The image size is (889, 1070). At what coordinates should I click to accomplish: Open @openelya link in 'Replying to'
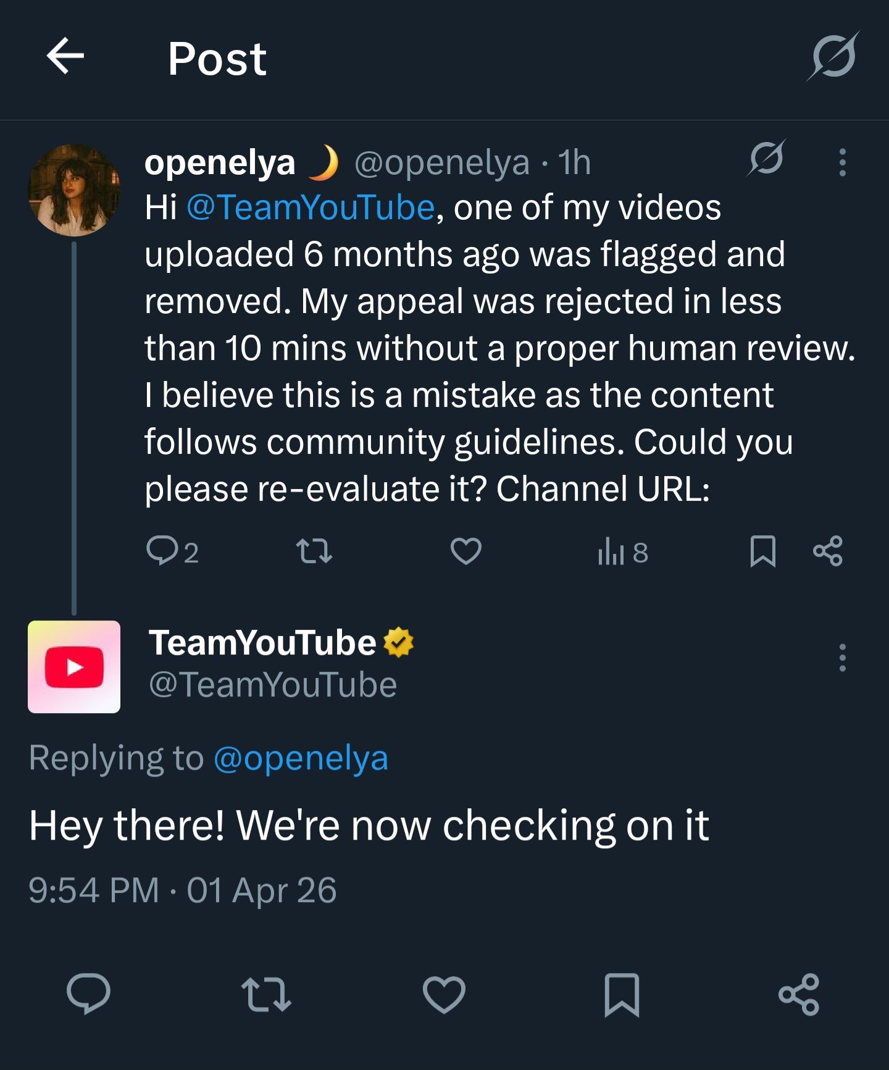pos(301,758)
